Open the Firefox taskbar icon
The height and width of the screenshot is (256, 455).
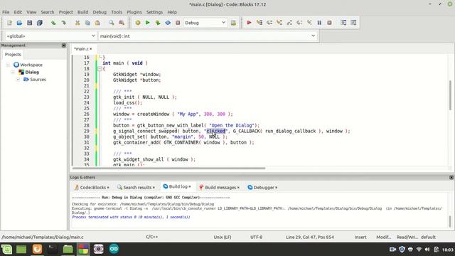pos(37,249)
